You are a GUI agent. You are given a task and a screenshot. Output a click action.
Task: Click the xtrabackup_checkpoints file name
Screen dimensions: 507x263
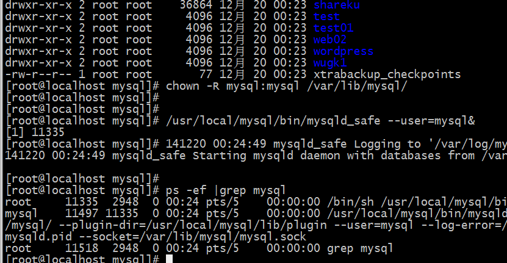pos(387,74)
